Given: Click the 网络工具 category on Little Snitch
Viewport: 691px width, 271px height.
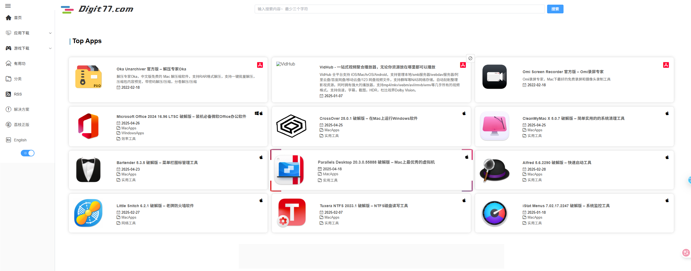Looking at the screenshot, I should pos(129,223).
